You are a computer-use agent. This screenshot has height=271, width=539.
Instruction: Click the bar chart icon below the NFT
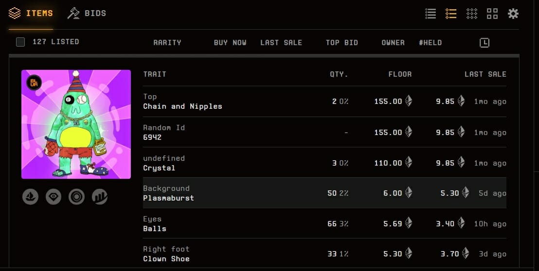[100, 197]
